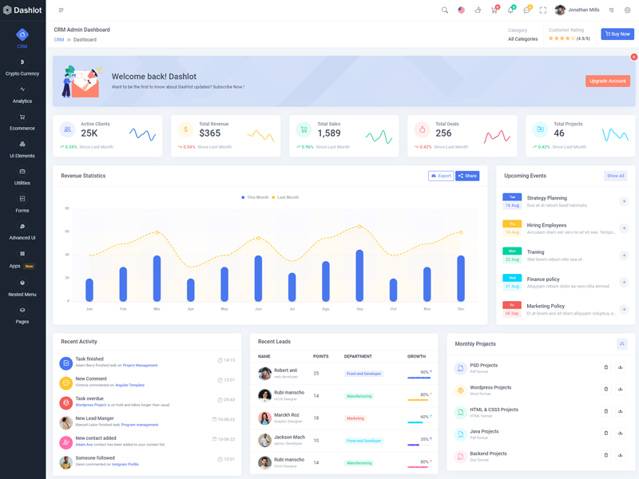Open Crypto Currency in the sidebar

coord(22,67)
